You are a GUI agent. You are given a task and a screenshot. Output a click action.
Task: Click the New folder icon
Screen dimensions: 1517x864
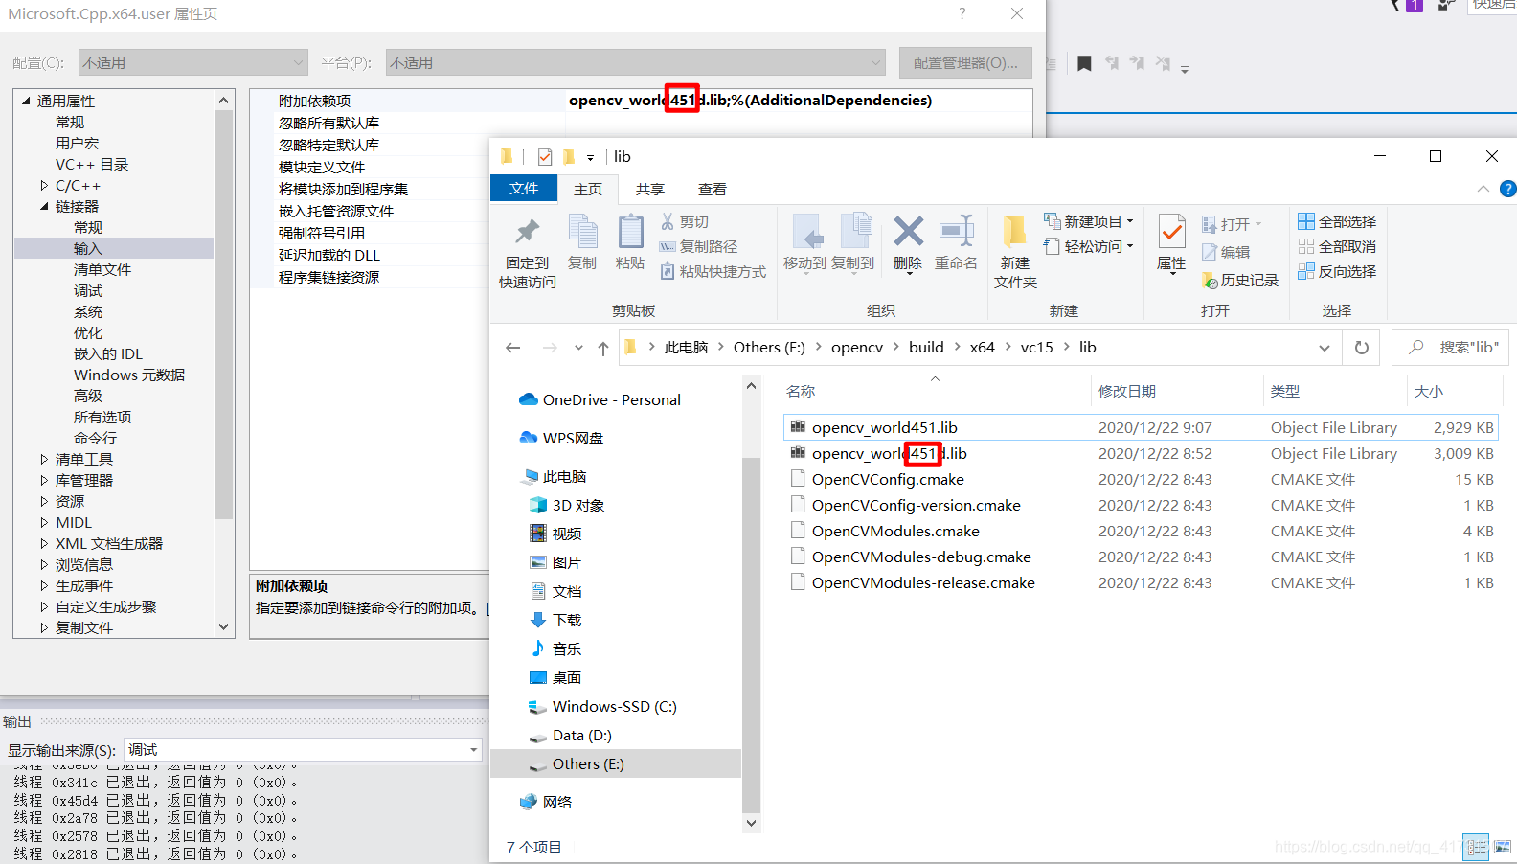click(1014, 232)
